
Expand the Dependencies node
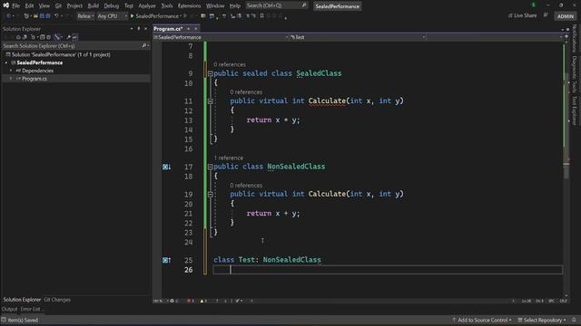(11, 71)
